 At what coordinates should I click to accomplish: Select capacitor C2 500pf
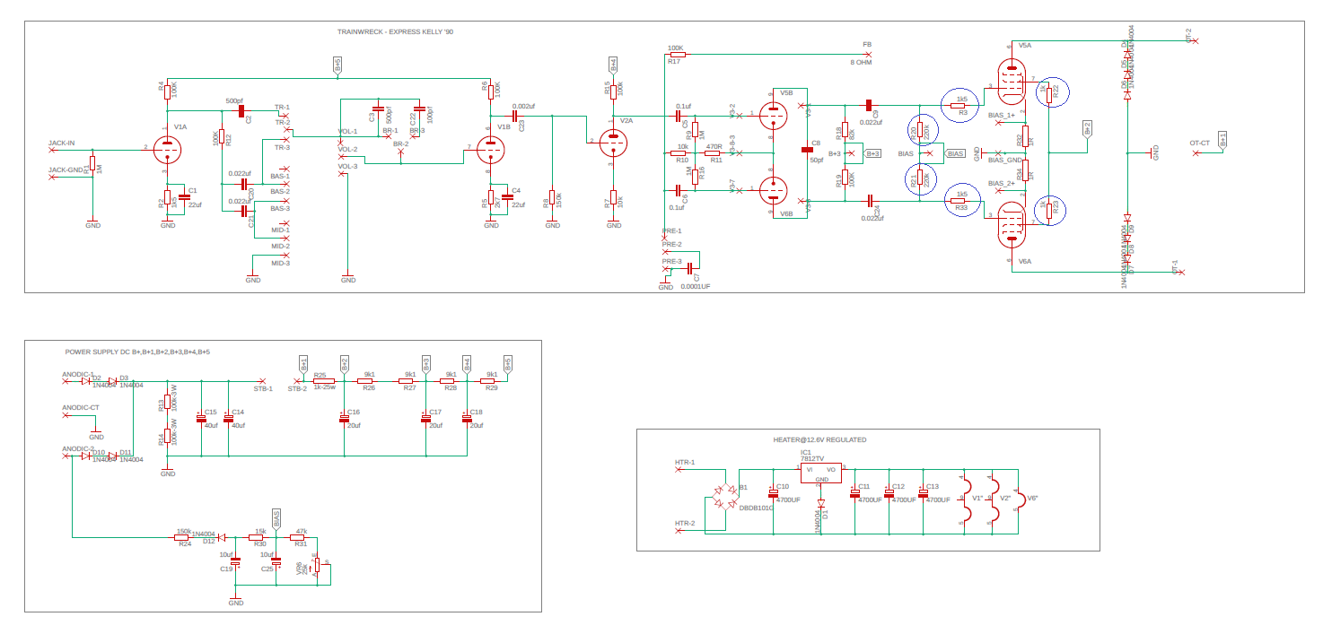(241, 110)
